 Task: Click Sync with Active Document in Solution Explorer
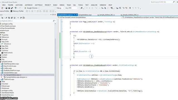6,18
